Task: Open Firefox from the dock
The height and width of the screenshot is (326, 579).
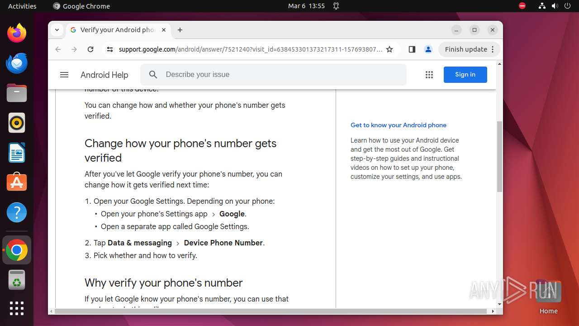Action: coord(17,33)
